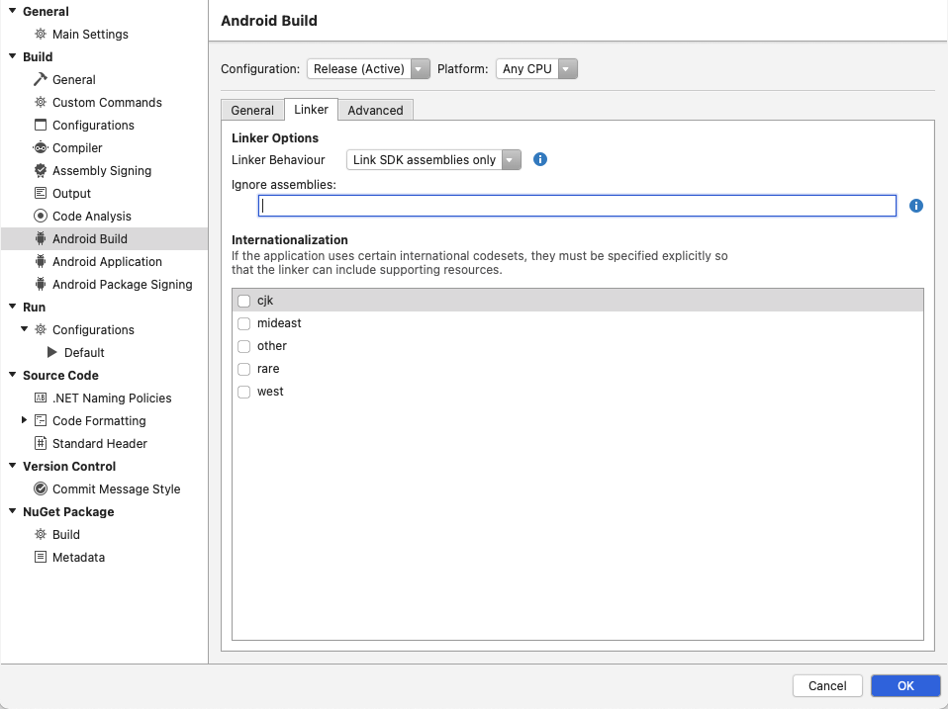Click the Android icon beside Android Application

pos(40,261)
